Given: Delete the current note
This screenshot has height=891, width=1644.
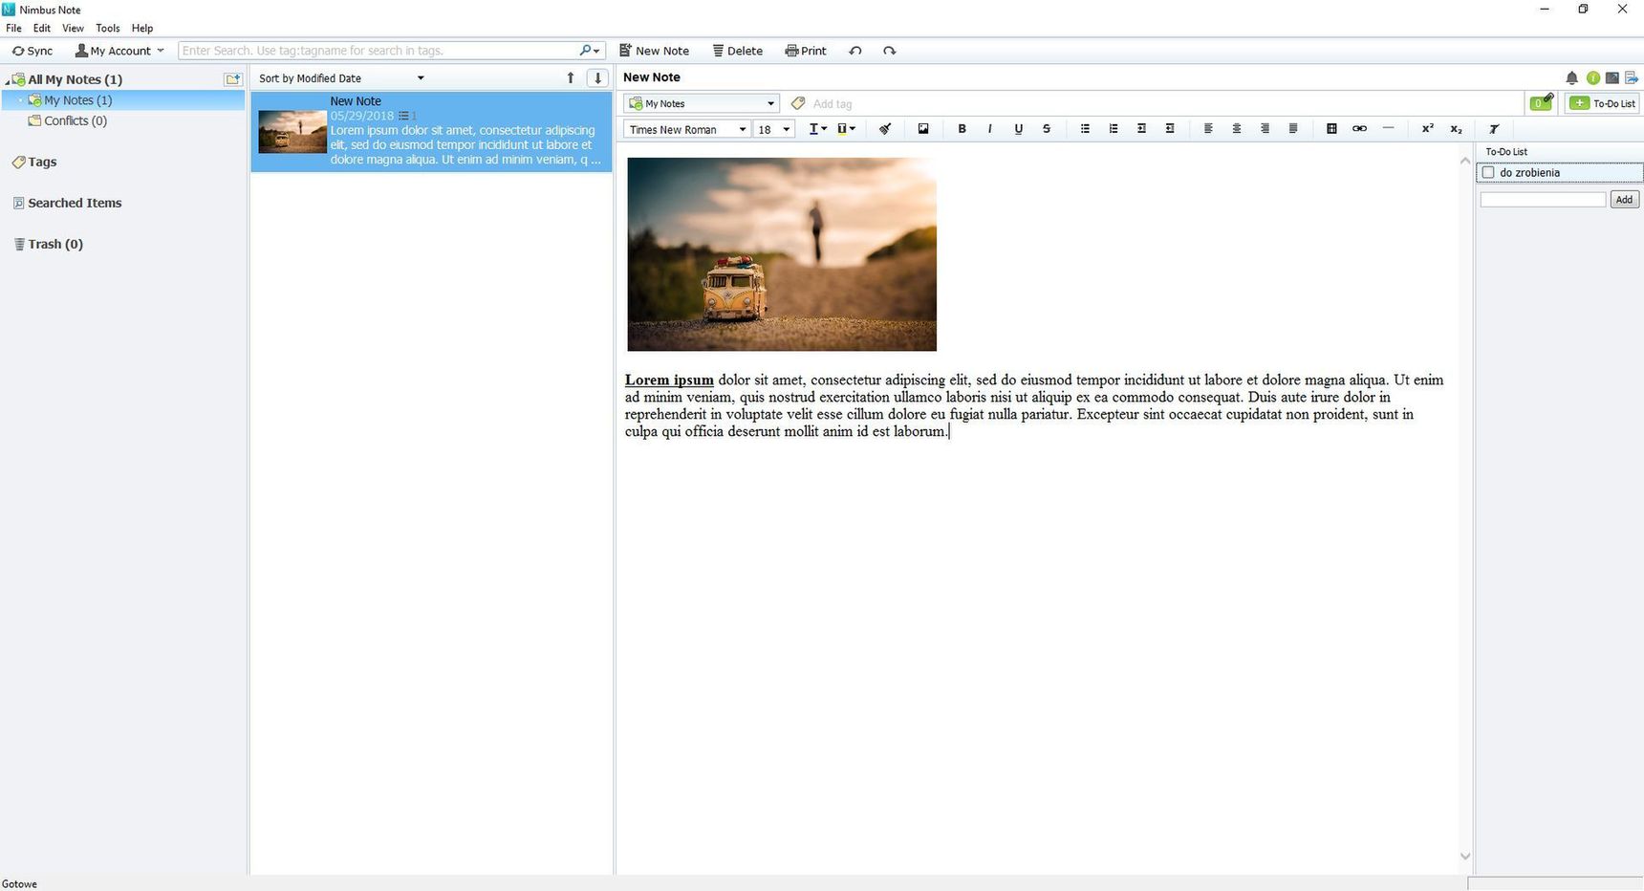Looking at the screenshot, I should click(737, 51).
